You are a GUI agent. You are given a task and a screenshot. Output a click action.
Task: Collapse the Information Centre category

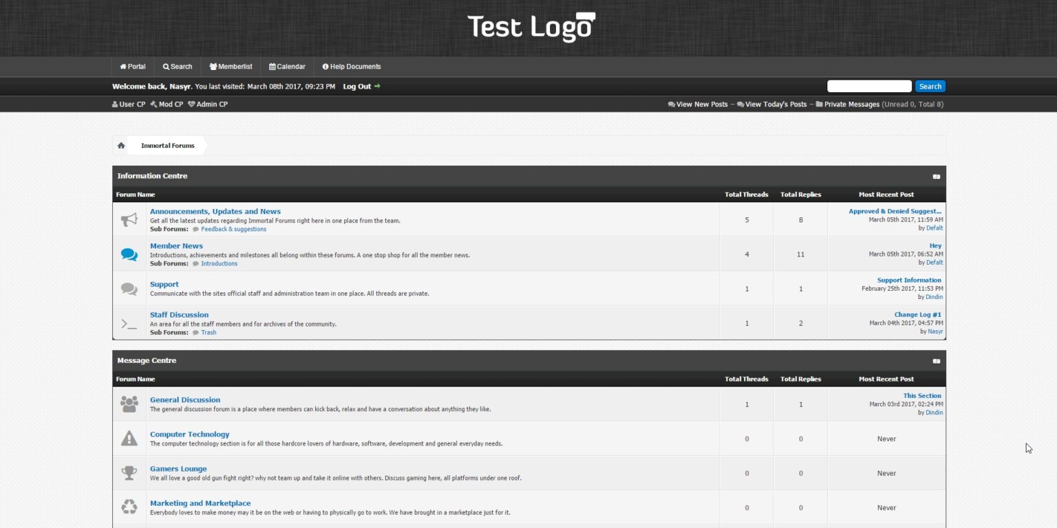[x=936, y=176]
